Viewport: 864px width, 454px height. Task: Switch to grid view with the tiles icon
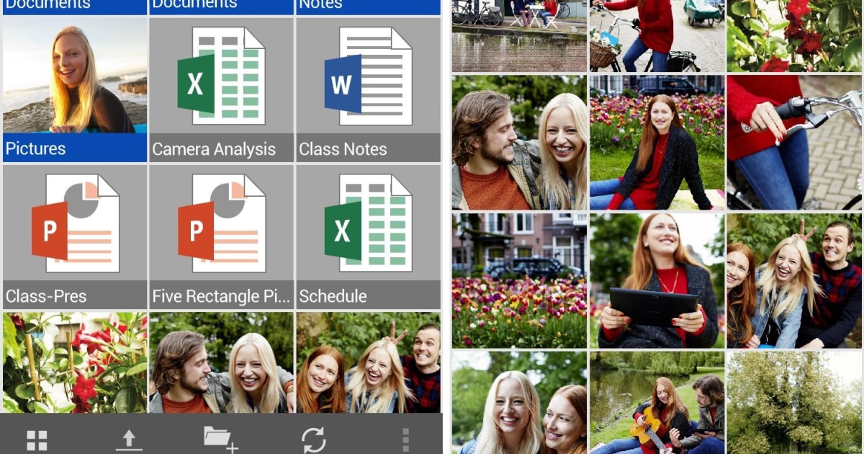click(36, 438)
